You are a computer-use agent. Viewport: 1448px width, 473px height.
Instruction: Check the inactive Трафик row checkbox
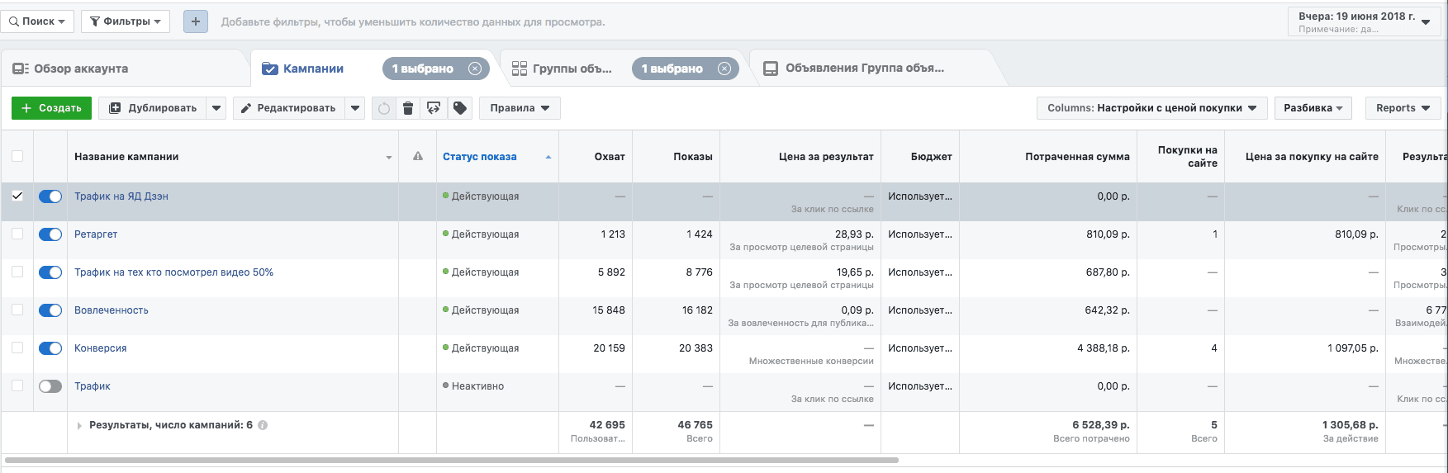[17, 385]
